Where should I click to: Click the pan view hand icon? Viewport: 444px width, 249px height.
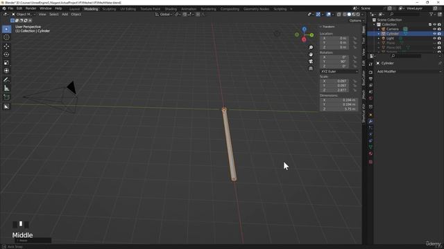tap(311, 54)
